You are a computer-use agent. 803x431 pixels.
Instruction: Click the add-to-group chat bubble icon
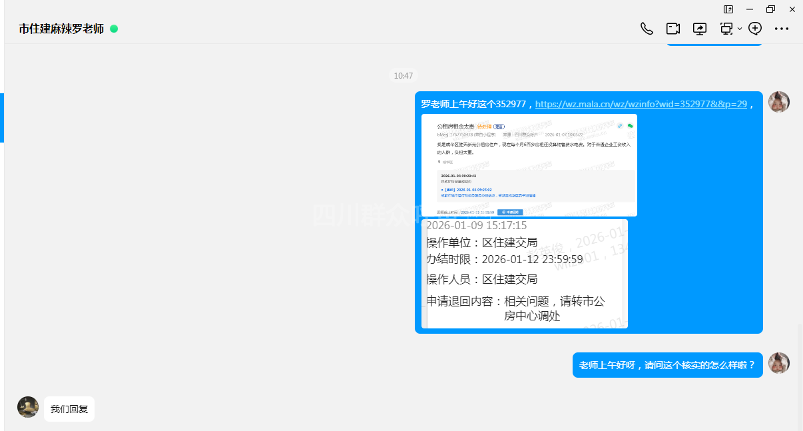point(755,29)
